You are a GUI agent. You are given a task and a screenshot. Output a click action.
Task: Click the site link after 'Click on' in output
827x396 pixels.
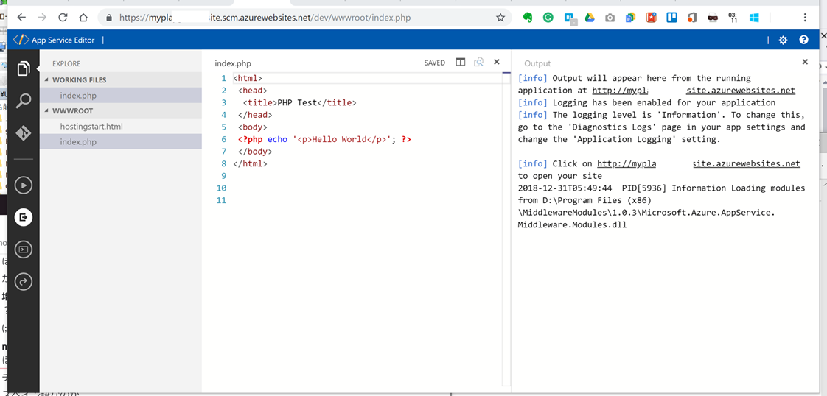(x=698, y=163)
